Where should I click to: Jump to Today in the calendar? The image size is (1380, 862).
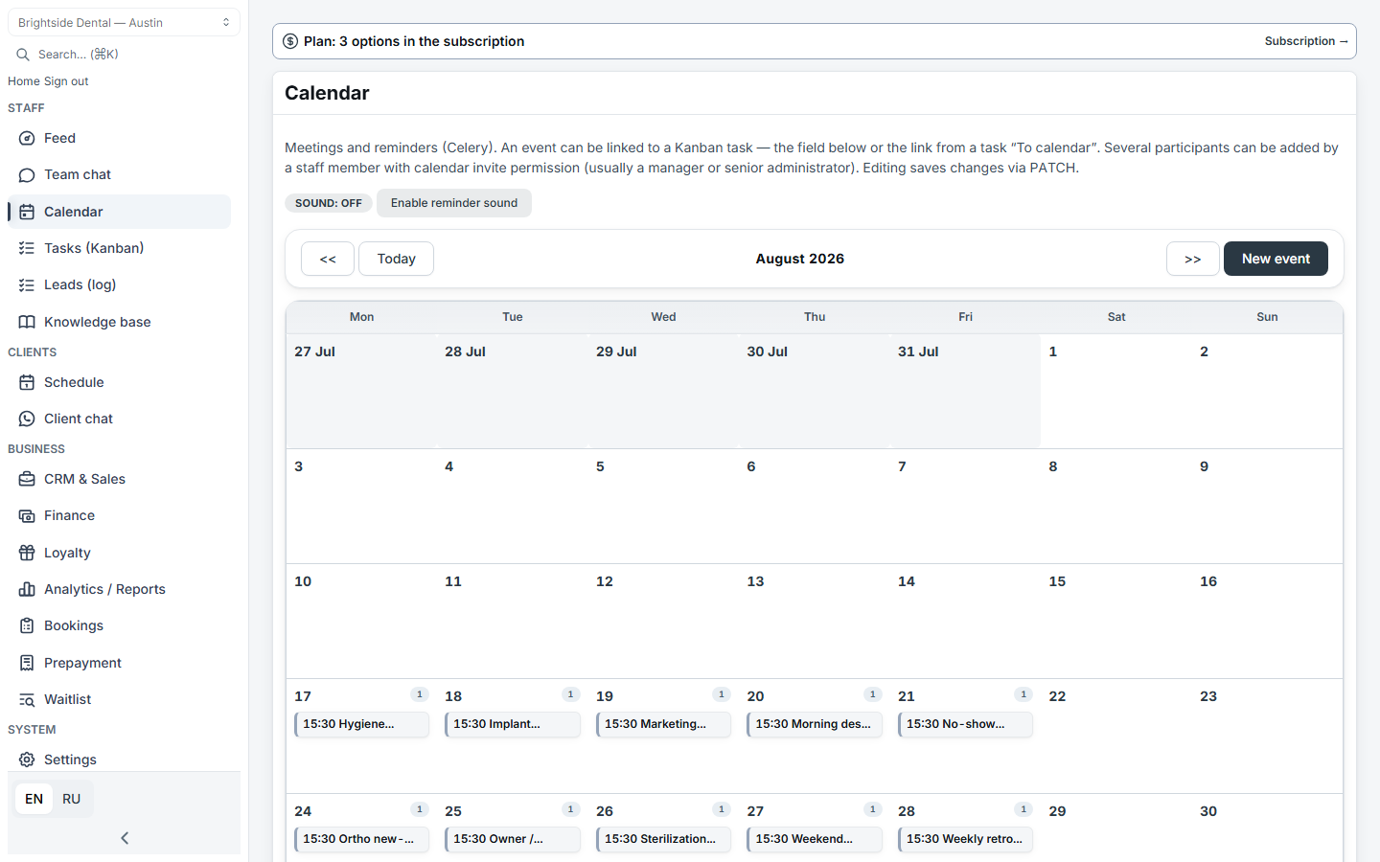coord(396,259)
